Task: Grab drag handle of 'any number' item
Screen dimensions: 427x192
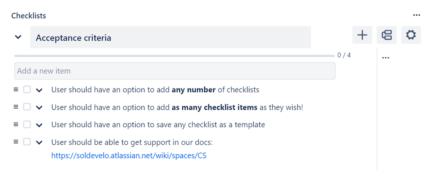Action: pyautogui.click(x=16, y=89)
